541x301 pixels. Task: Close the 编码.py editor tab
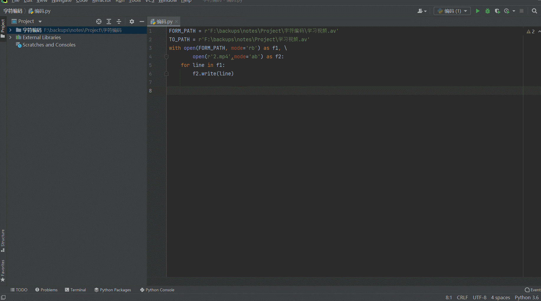(176, 21)
